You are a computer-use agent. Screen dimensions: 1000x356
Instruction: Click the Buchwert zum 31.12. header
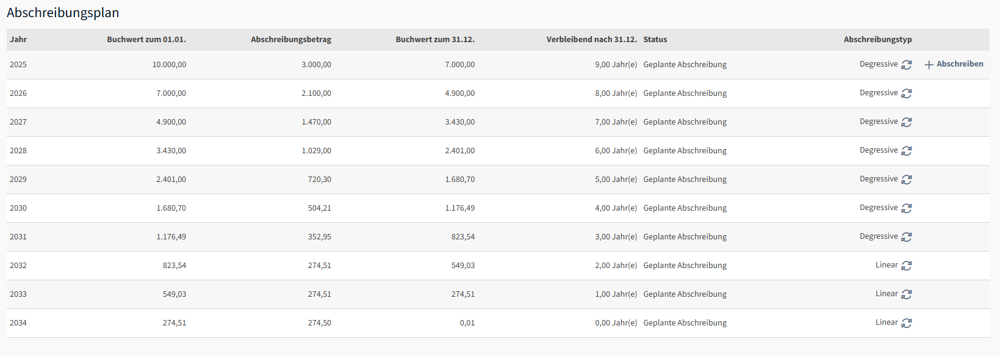(435, 40)
